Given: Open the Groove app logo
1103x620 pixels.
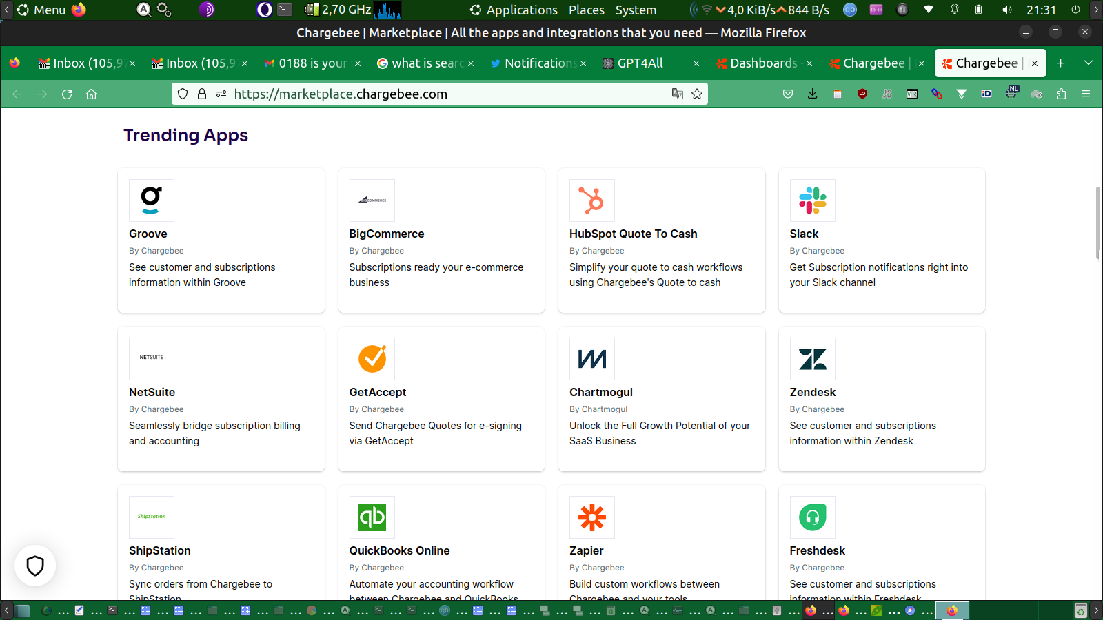Looking at the screenshot, I should coord(152,200).
